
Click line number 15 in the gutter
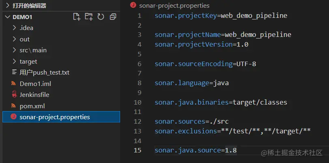click(138, 150)
